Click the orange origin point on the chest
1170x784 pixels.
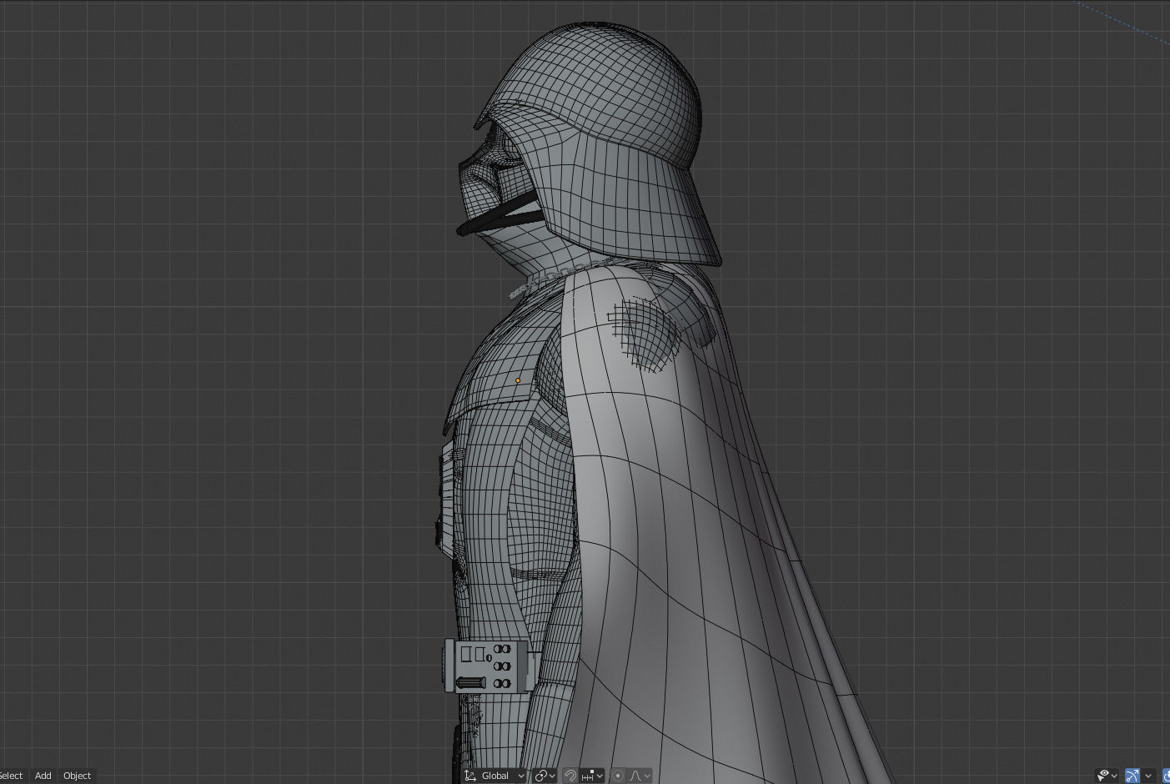518,380
